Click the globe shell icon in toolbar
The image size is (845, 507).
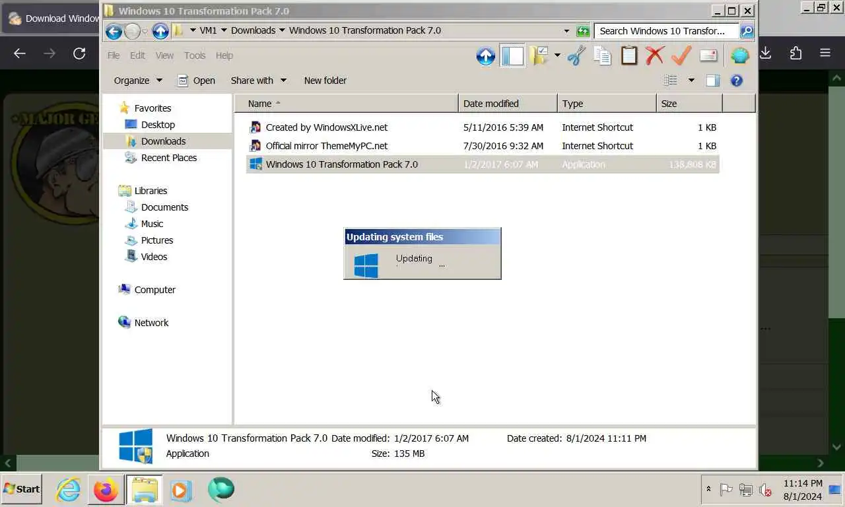tap(740, 56)
